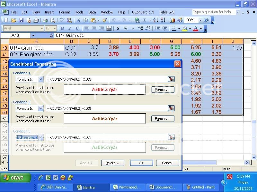Toggle underline formatting
The width and height of the screenshot is (257, 192).
pos(77,28)
